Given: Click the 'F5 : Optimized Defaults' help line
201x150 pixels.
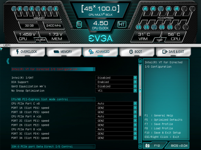Looking at the screenshot, I should click(x=163, y=120).
